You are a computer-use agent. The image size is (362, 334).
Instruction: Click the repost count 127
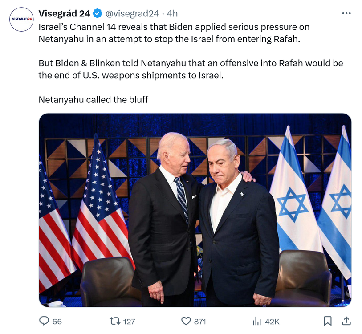pos(129,321)
